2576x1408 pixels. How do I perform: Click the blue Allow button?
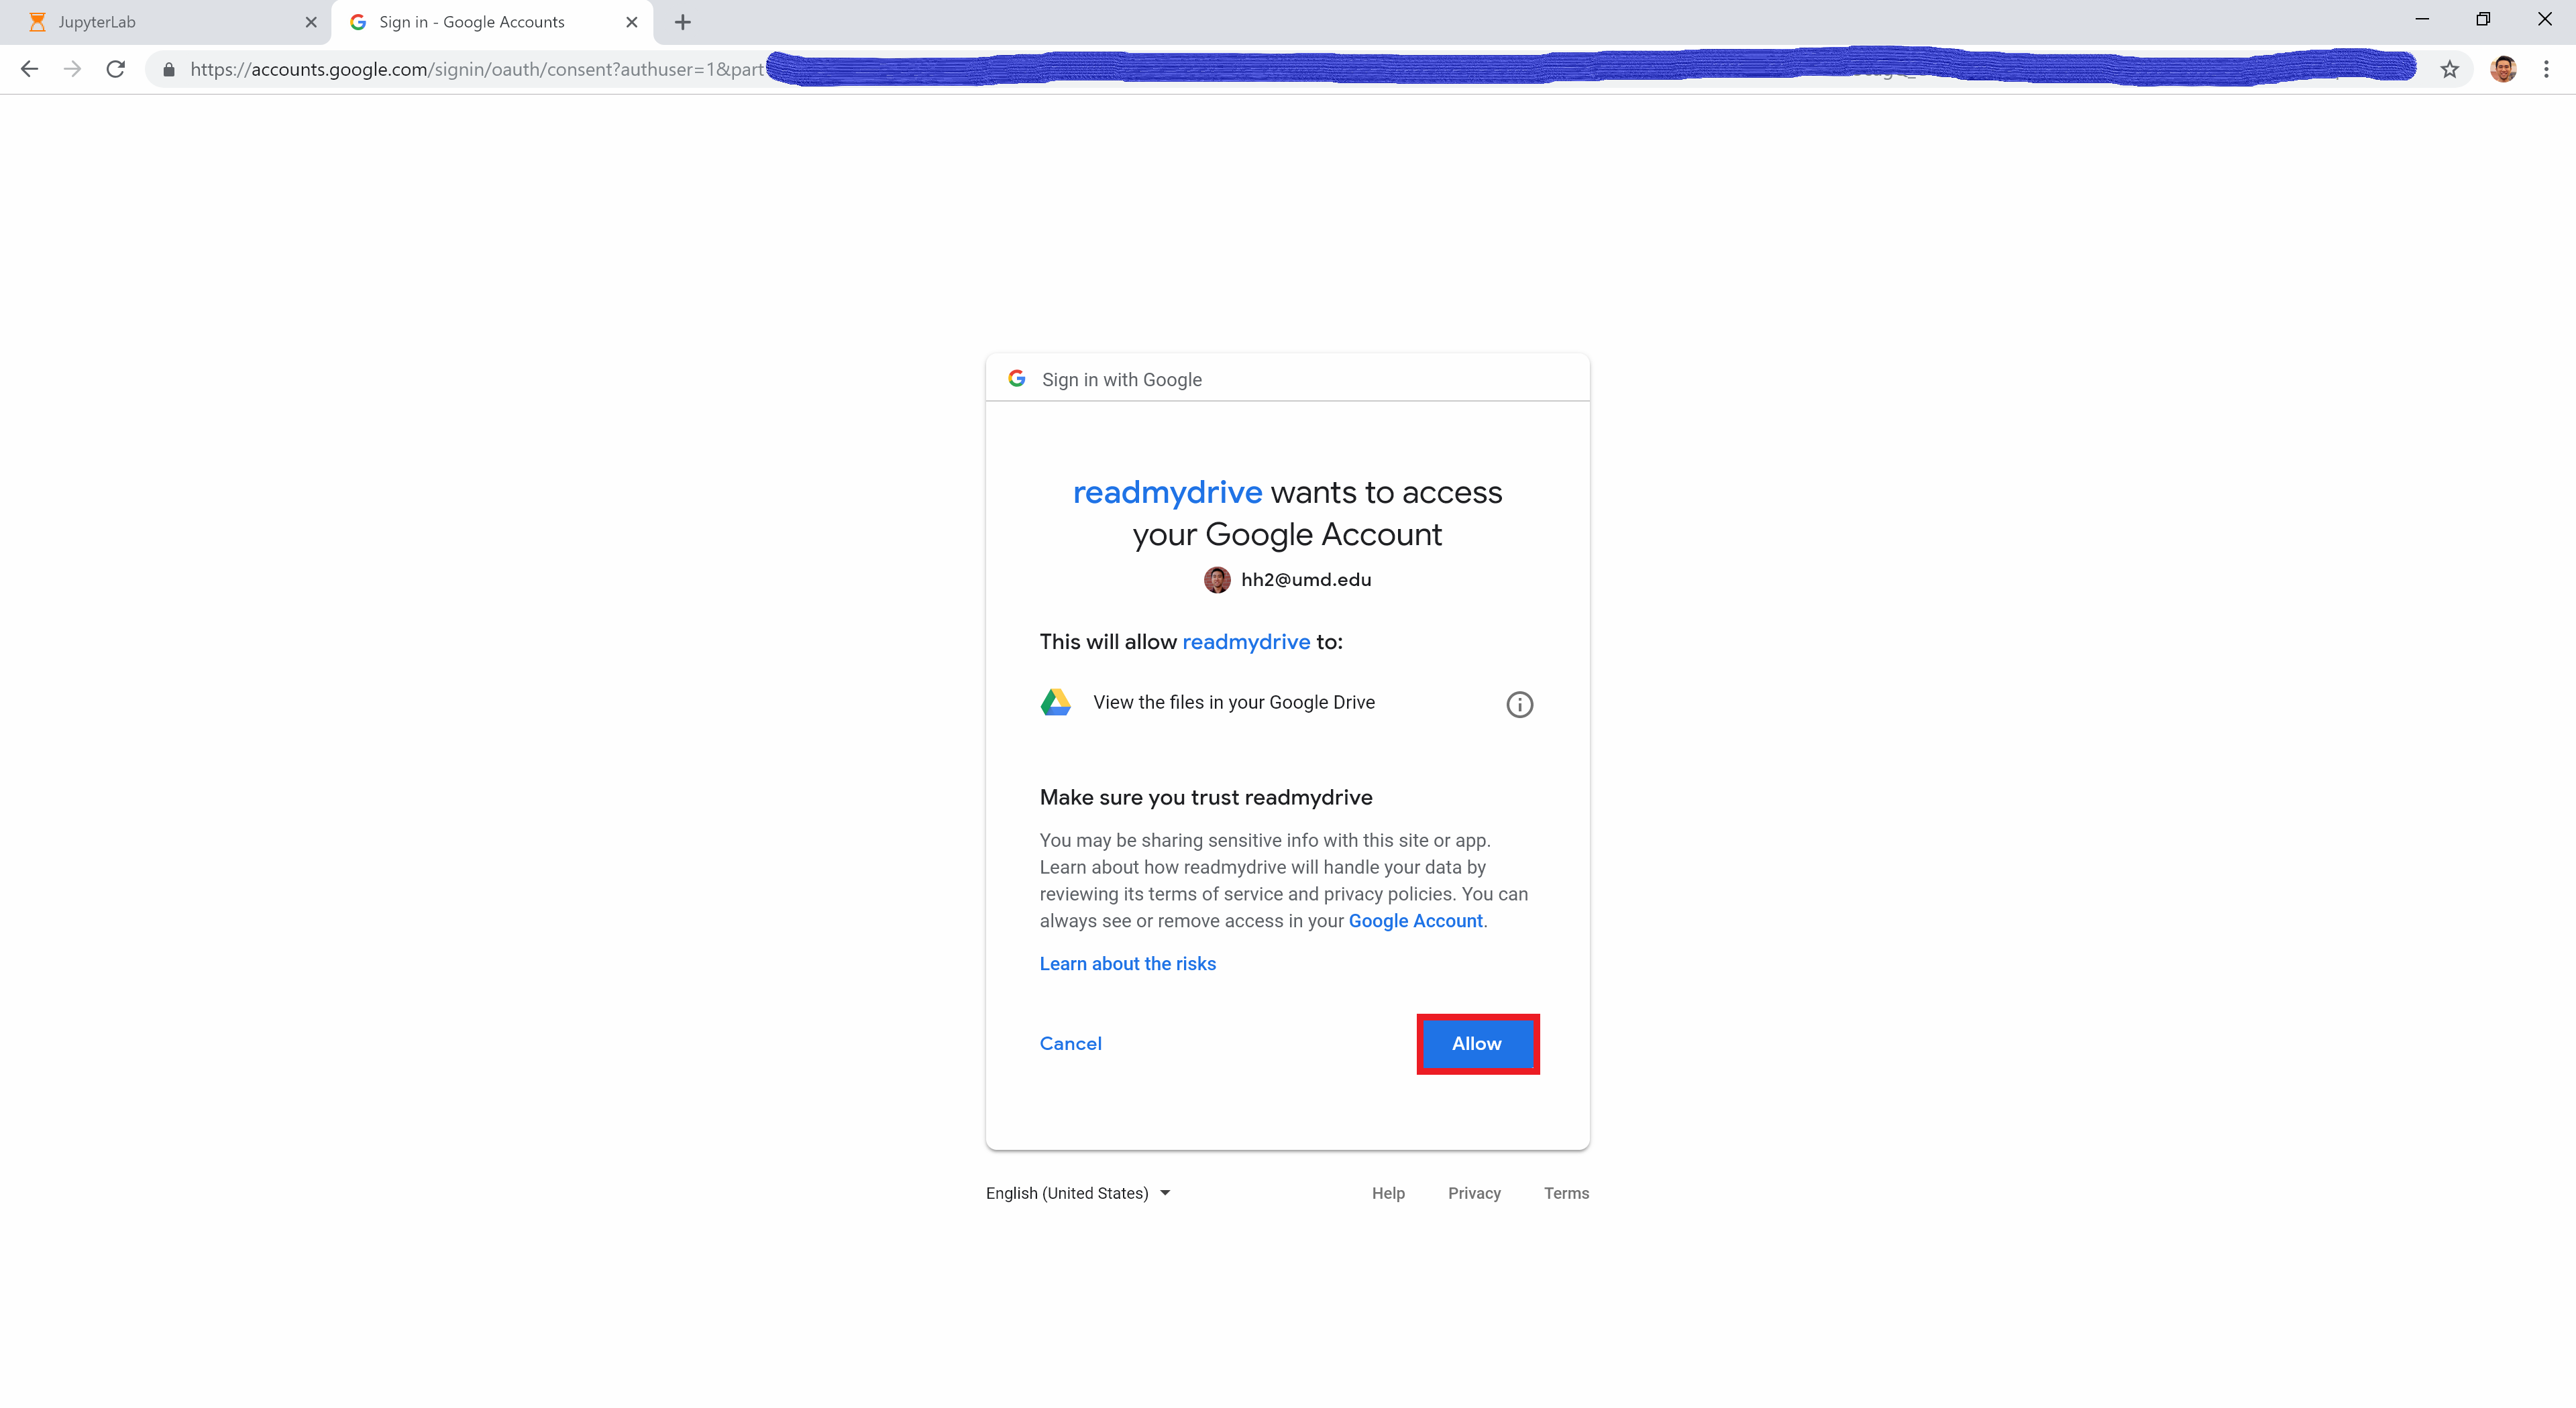click(x=1477, y=1043)
